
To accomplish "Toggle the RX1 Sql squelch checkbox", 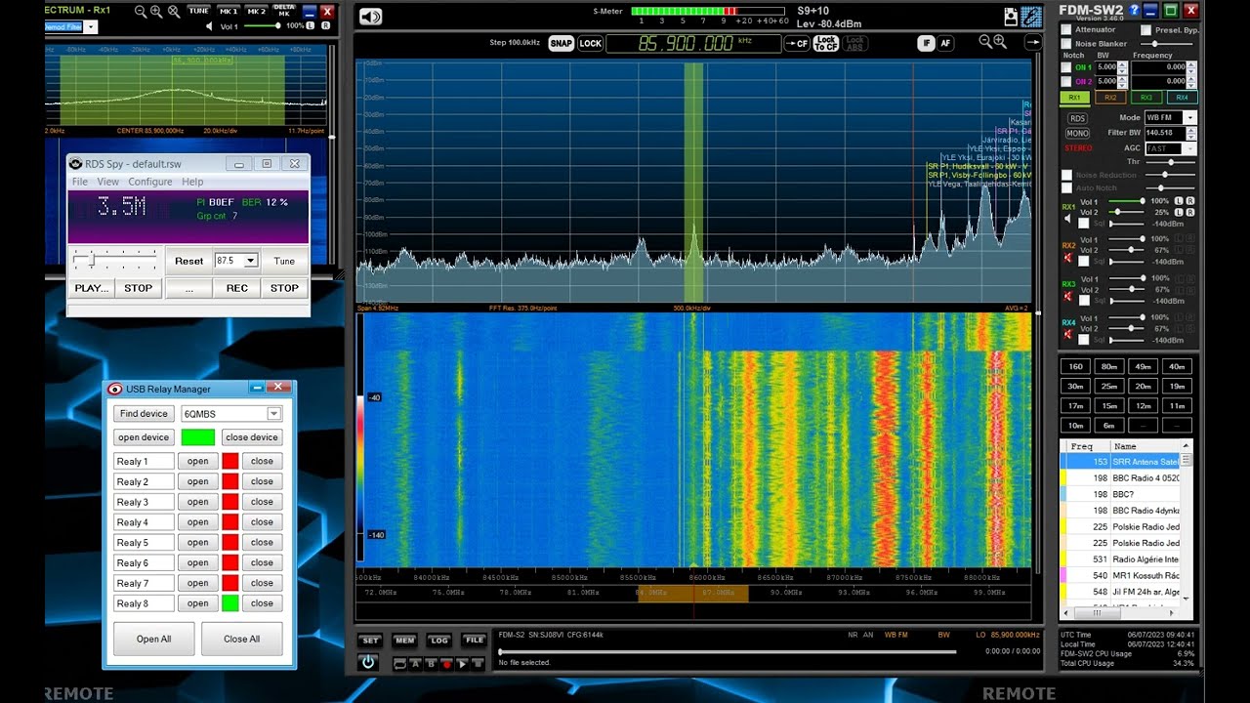I will (1083, 224).
